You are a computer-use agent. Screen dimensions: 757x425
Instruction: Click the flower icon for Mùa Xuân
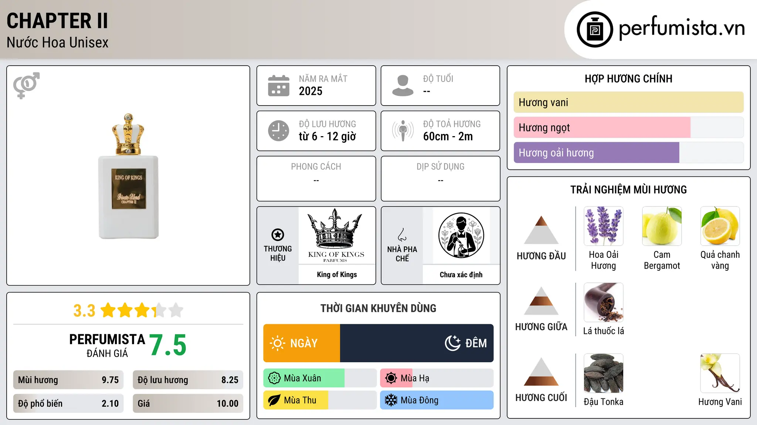(274, 378)
